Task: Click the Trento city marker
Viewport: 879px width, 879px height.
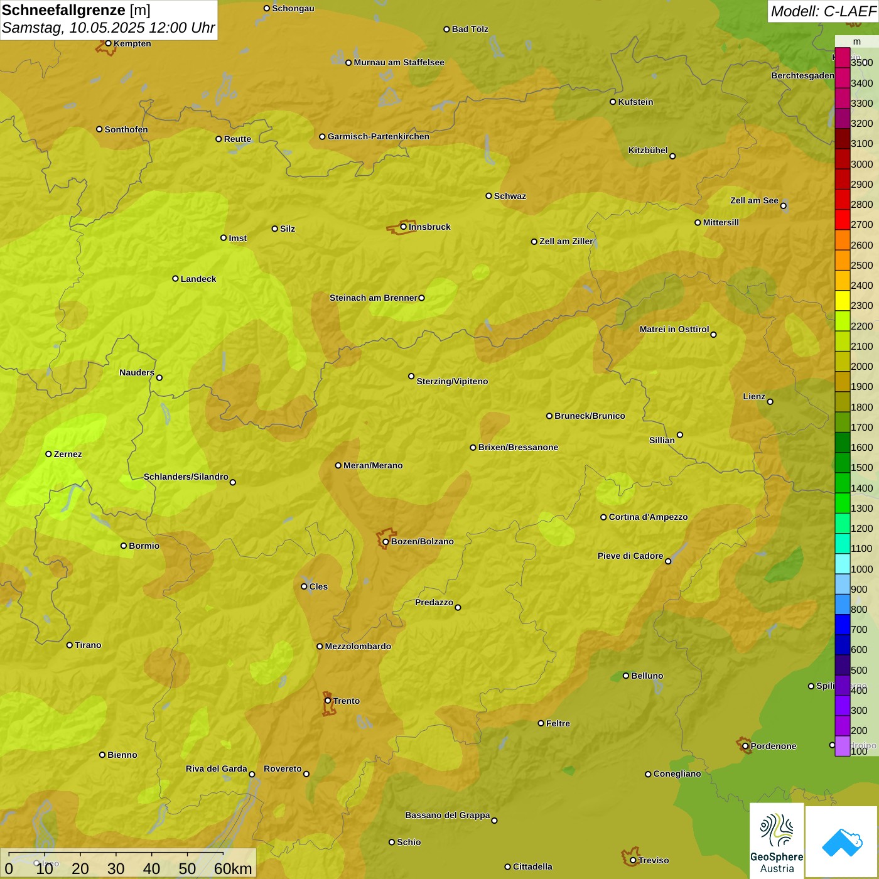Action: point(328,701)
